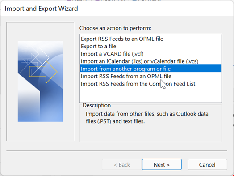The height and width of the screenshot is (176, 234).
Task: Click the Import and Export Wizard title bar
Action: [117, 9]
